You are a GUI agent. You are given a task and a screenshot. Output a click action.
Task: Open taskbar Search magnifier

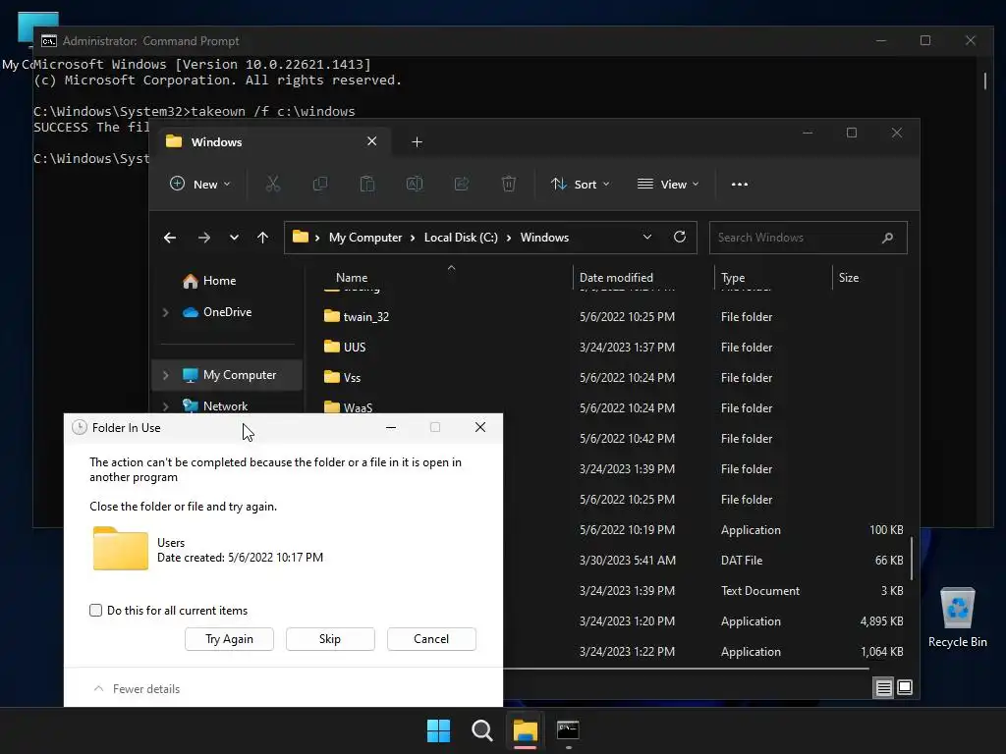pos(481,730)
